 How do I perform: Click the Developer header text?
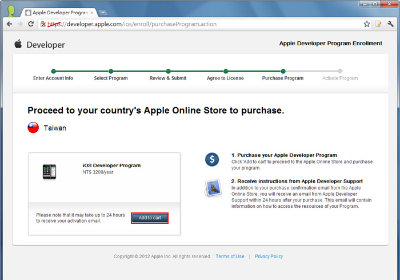(x=46, y=45)
